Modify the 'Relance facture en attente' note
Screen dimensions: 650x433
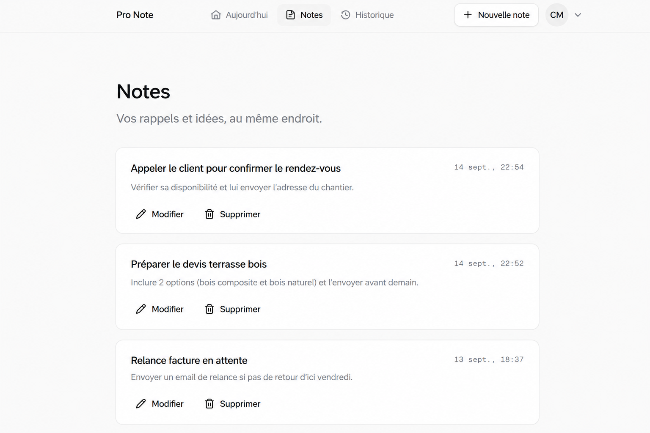pos(160,404)
